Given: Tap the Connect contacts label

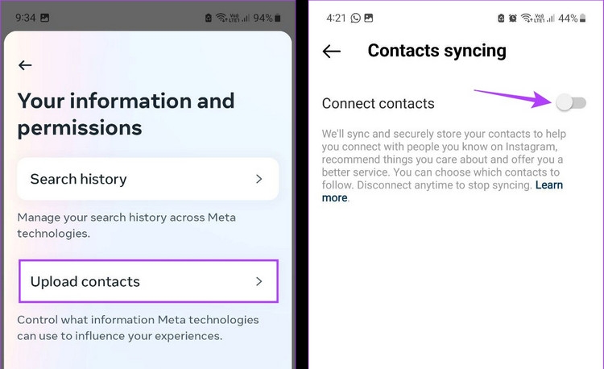Looking at the screenshot, I should 378,103.
